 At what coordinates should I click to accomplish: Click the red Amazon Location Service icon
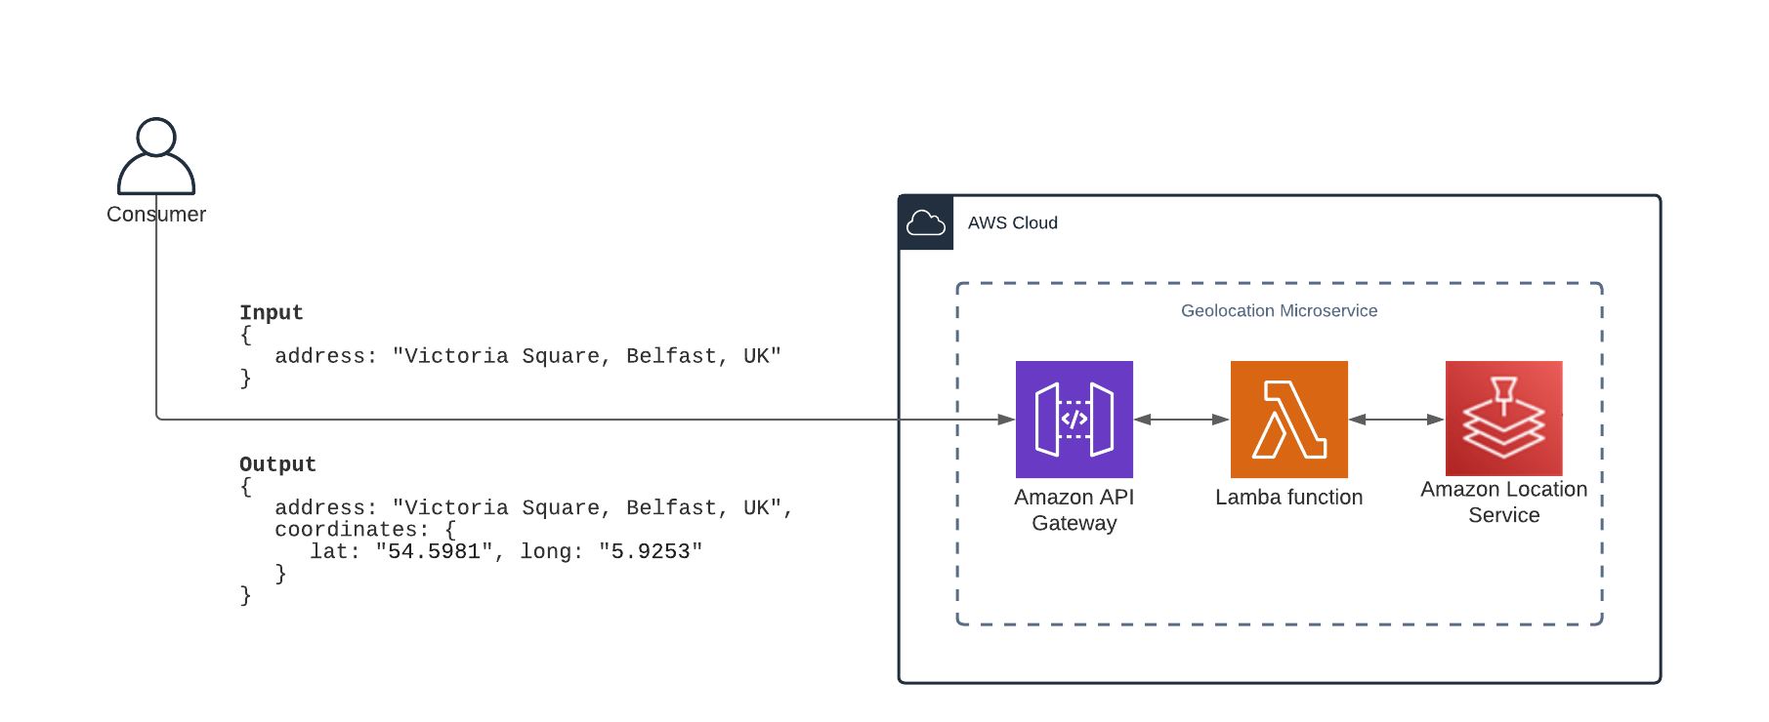pyautogui.click(x=1504, y=419)
